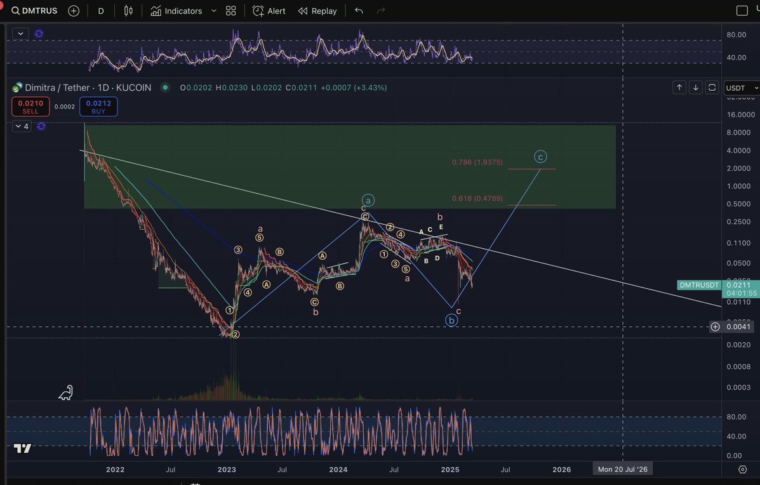This screenshot has height=485, width=760.
Task: Select the 0.786 (1.9375) fib level label
Action: point(477,163)
